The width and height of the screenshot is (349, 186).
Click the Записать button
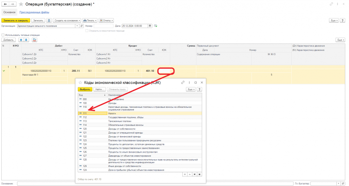coord(38,20)
